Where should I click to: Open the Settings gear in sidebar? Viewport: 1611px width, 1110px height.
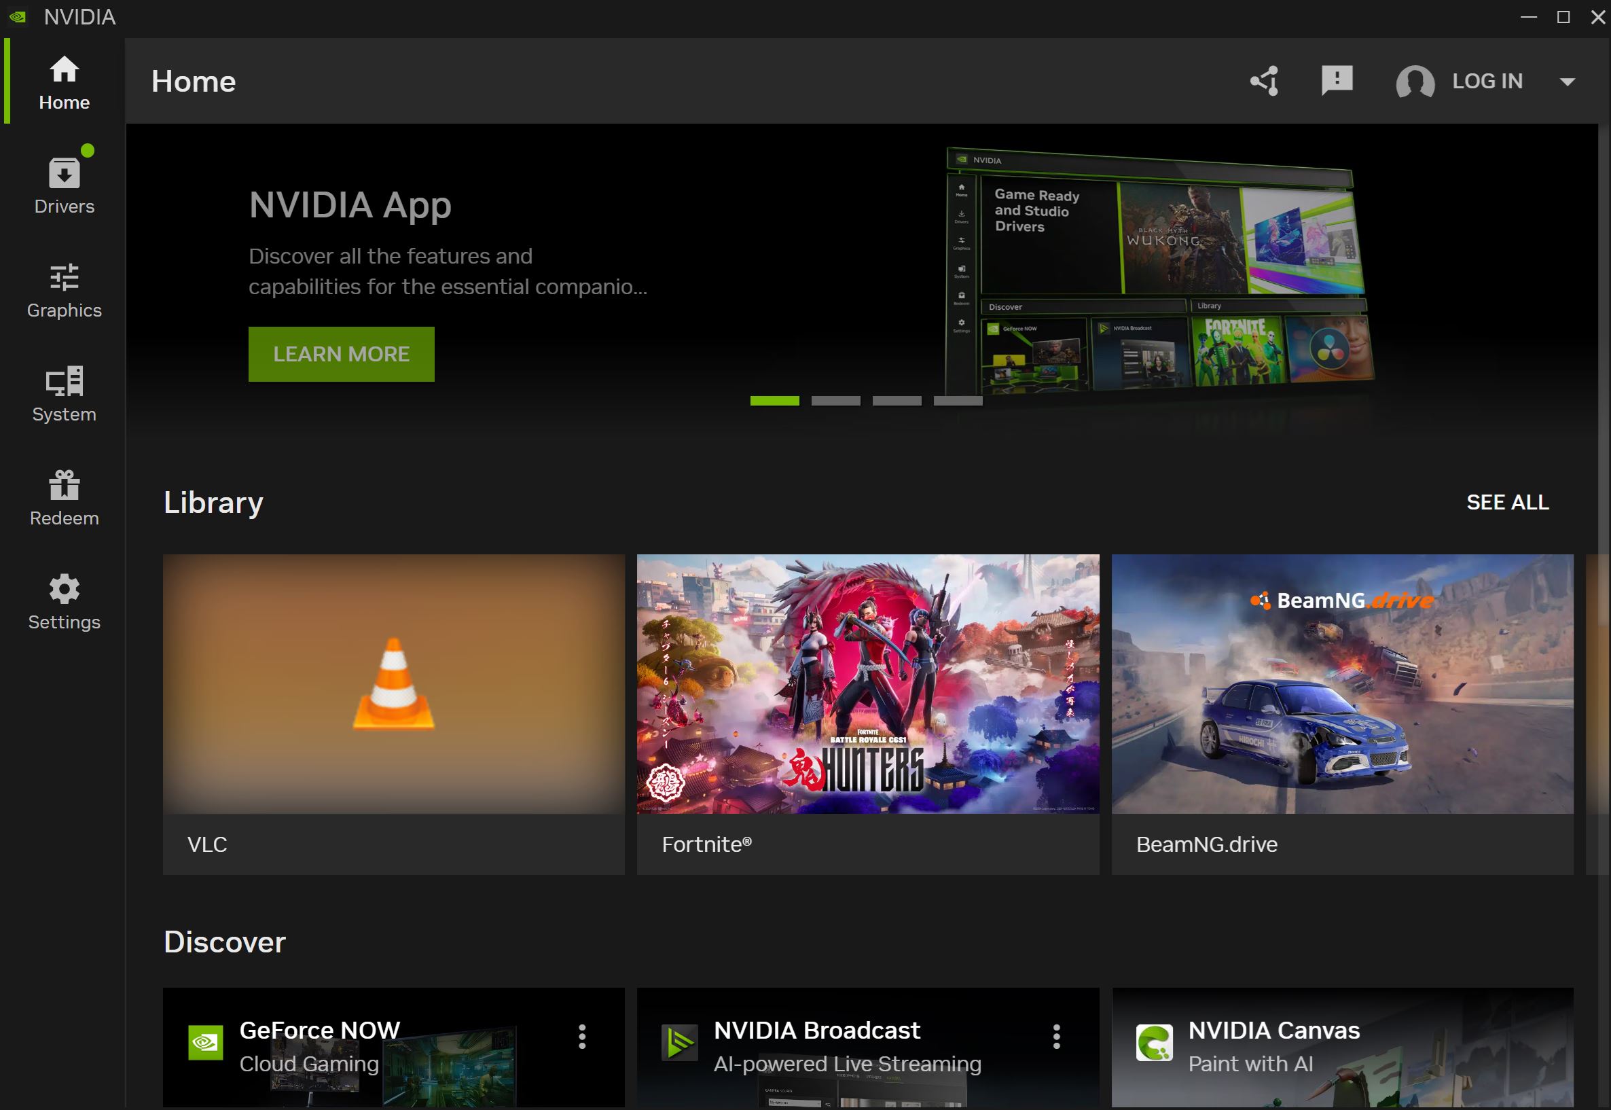tap(64, 602)
